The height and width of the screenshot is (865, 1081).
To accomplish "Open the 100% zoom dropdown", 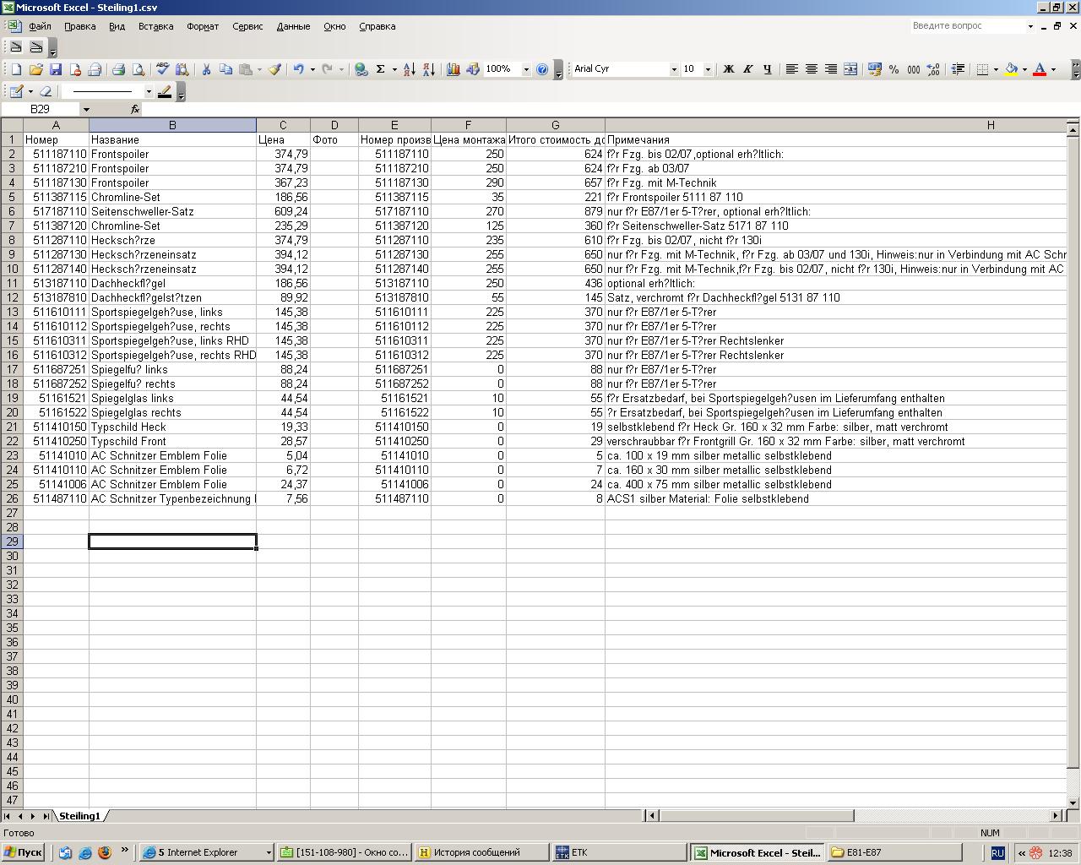I will (526, 69).
